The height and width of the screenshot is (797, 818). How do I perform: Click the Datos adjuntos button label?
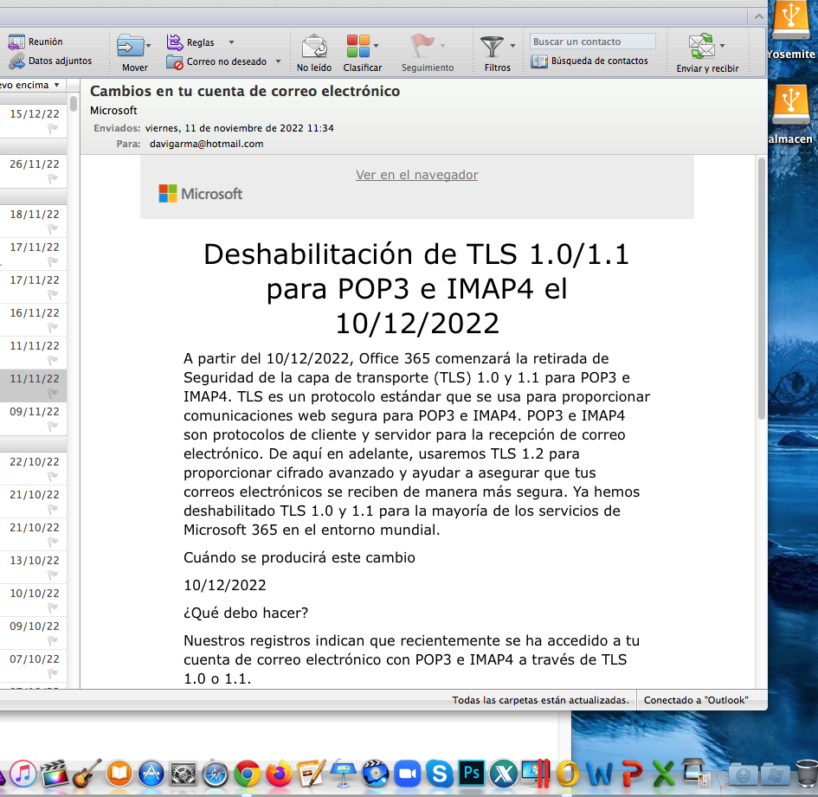[x=60, y=61]
